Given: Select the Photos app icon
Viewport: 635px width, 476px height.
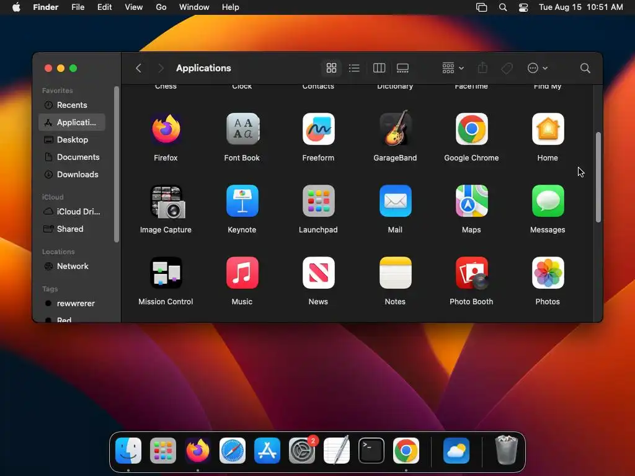Looking at the screenshot, I should [548, 273].
